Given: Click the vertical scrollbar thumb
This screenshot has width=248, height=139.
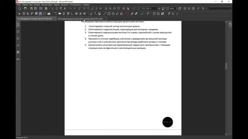Looking at the screenshot, I should tap(226, 66).
